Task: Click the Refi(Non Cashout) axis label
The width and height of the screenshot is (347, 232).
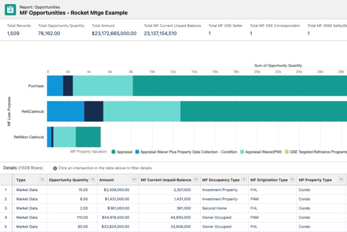Action: point(29,137)
